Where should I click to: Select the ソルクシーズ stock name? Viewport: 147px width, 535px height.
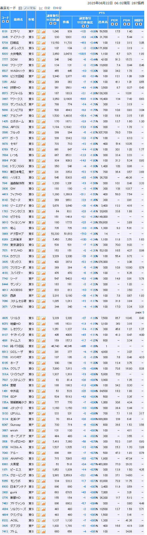pos(18,509)
